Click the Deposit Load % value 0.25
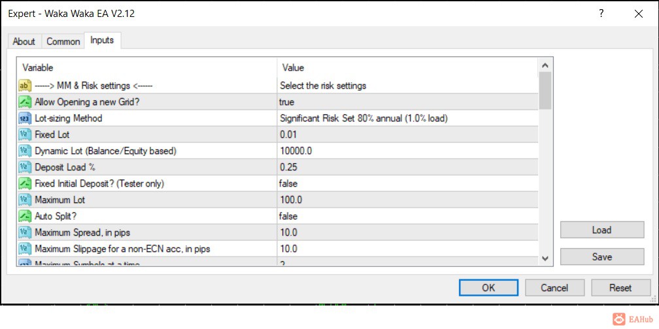The width and height of the screenshot is (659, 329). pos(289,167)
